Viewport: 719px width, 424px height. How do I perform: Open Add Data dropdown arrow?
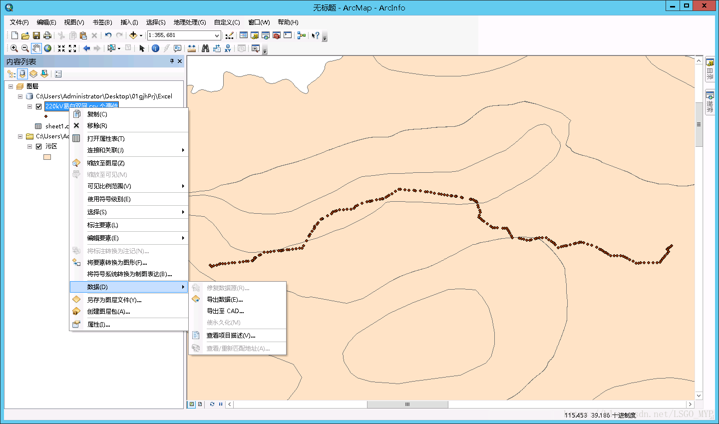point(141,35)
